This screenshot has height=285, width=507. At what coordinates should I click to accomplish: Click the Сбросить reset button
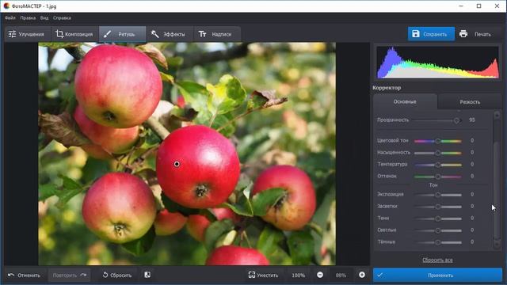point(117,275)
